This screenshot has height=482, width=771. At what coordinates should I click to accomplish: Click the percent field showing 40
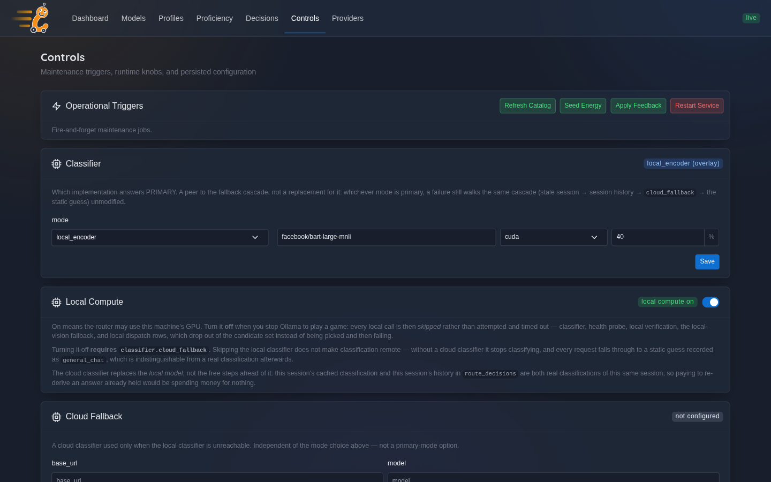pos(657,237)
